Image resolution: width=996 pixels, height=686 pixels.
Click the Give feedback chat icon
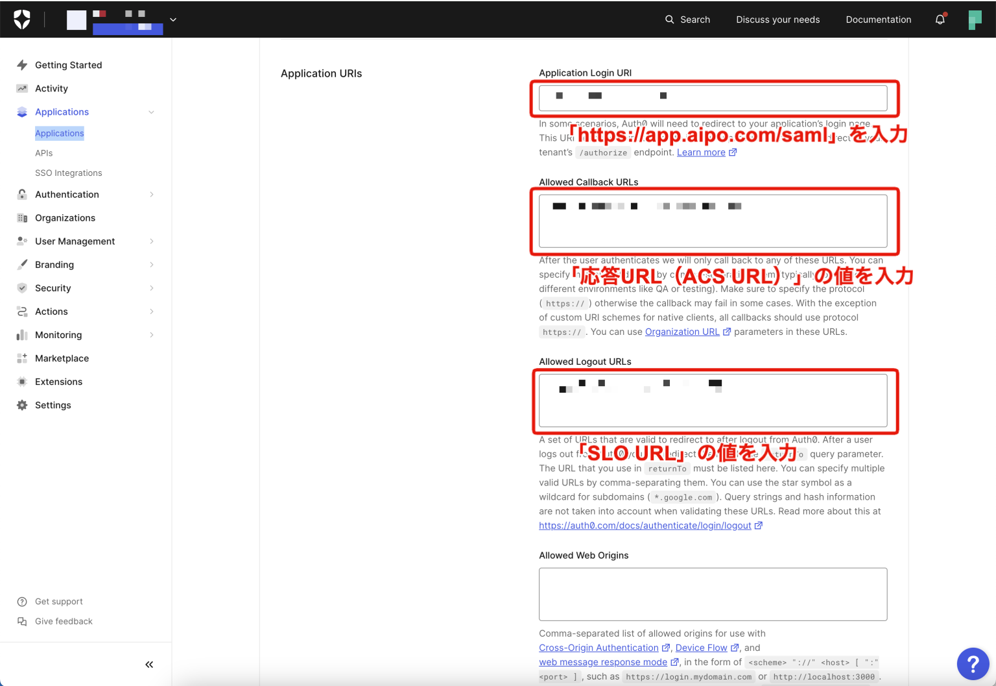pyautogui.click(x=22, y=621)
